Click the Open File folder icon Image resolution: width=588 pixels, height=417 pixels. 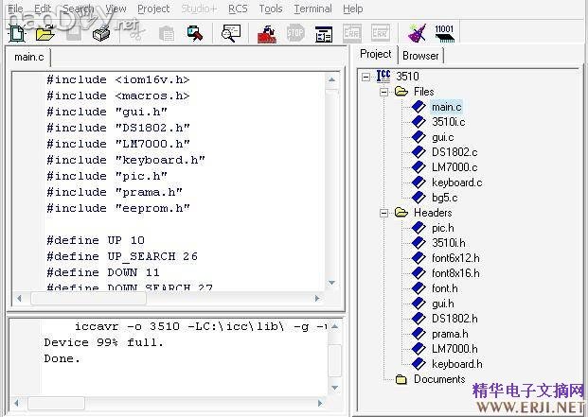[45, 33]
